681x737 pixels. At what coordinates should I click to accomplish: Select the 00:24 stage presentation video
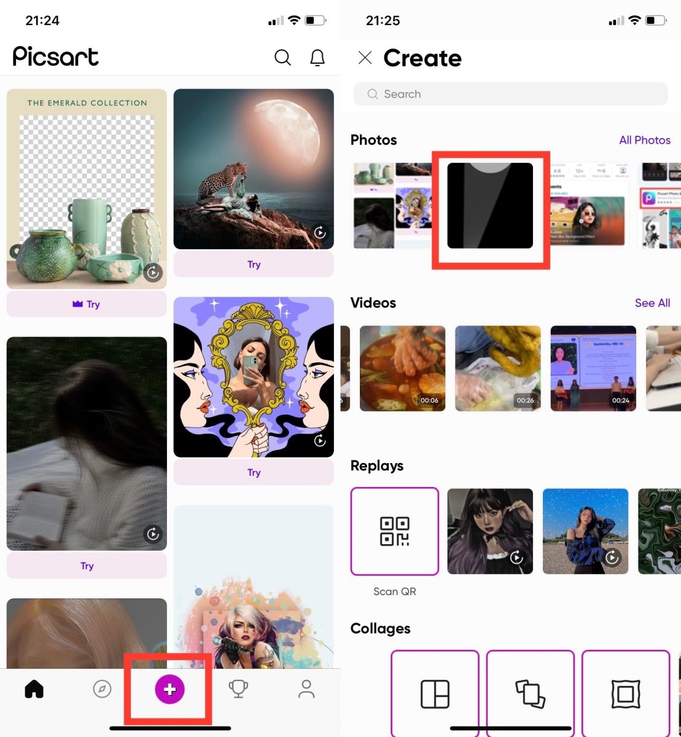click(593, 368)
